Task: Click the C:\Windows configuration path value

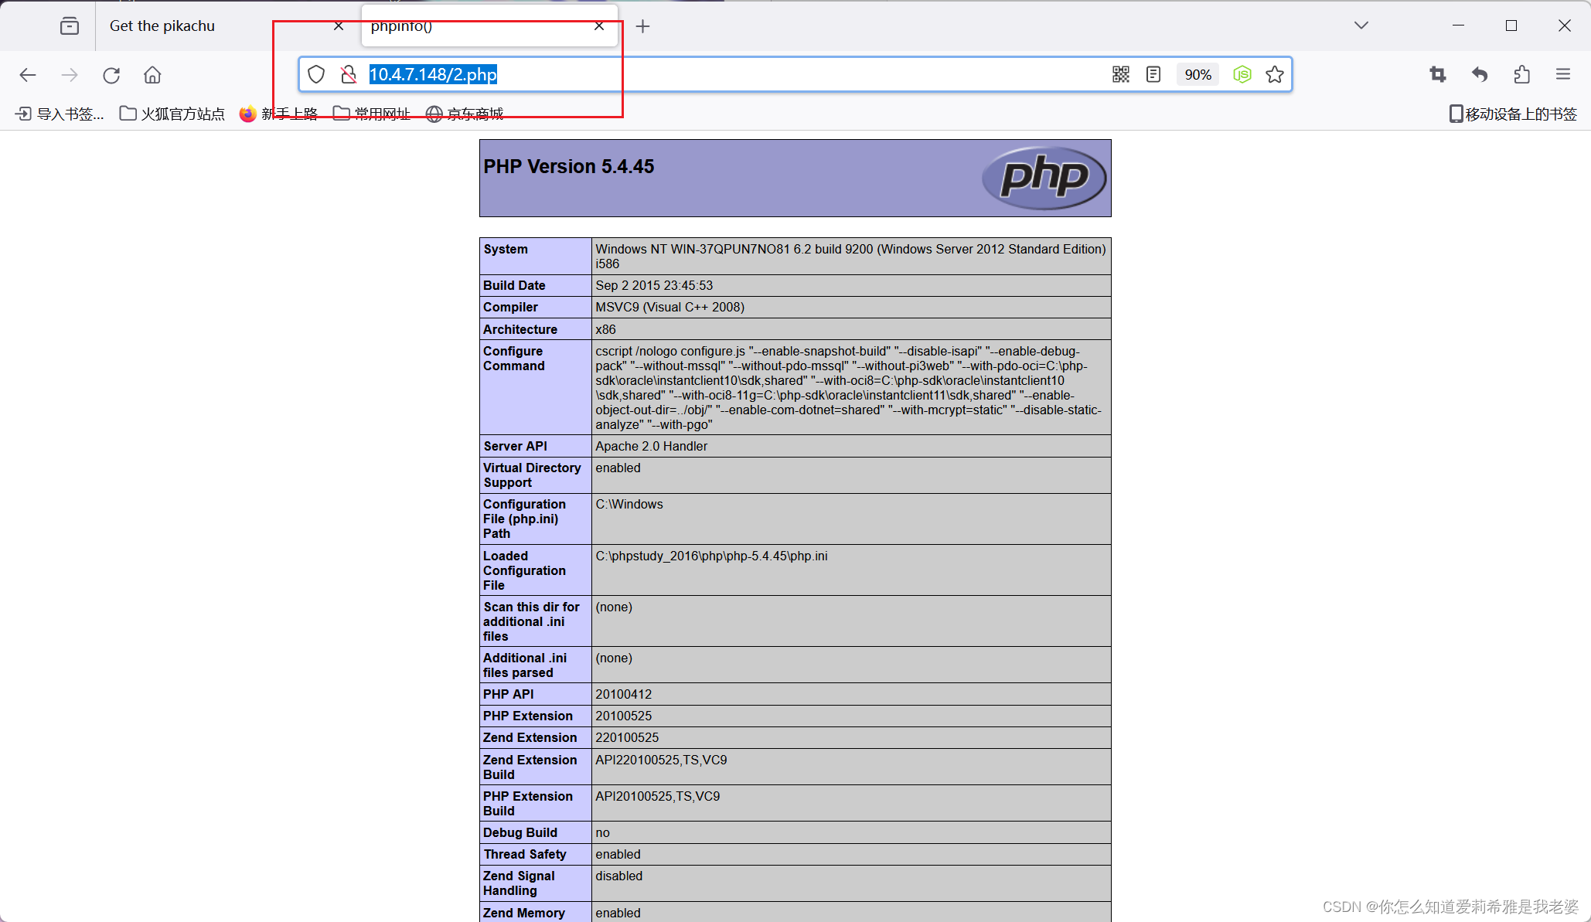Action: [x=629, y=504]
